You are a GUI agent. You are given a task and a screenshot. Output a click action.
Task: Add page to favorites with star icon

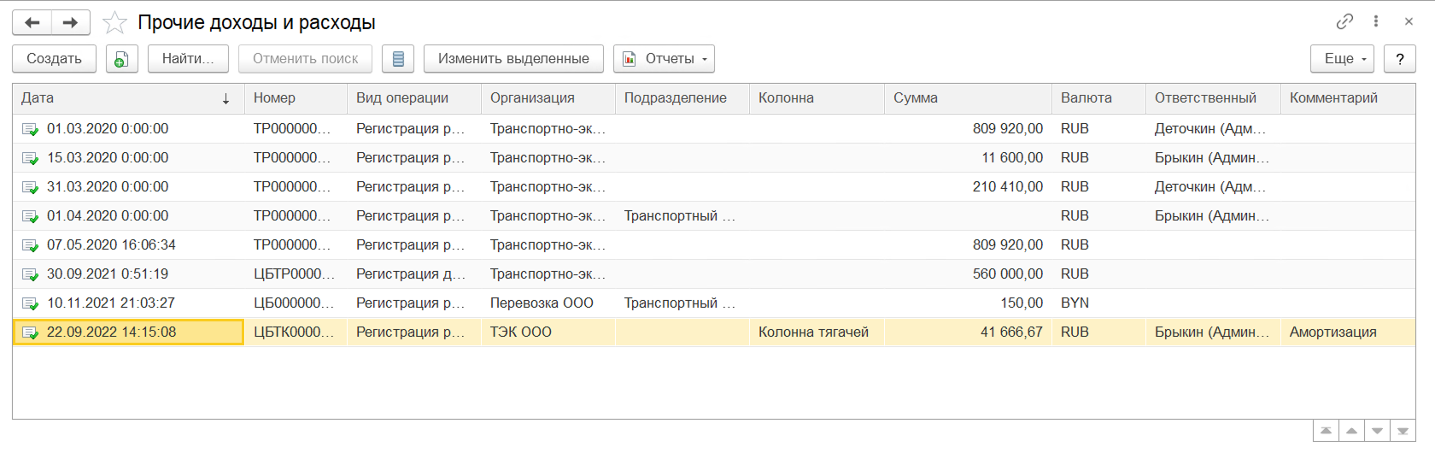pyautogui.click(x=114, y=23)
